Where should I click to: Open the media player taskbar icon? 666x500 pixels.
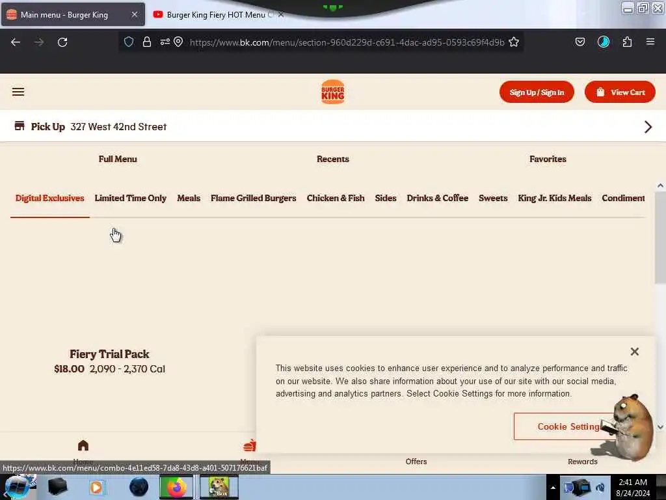coord(96,487)
